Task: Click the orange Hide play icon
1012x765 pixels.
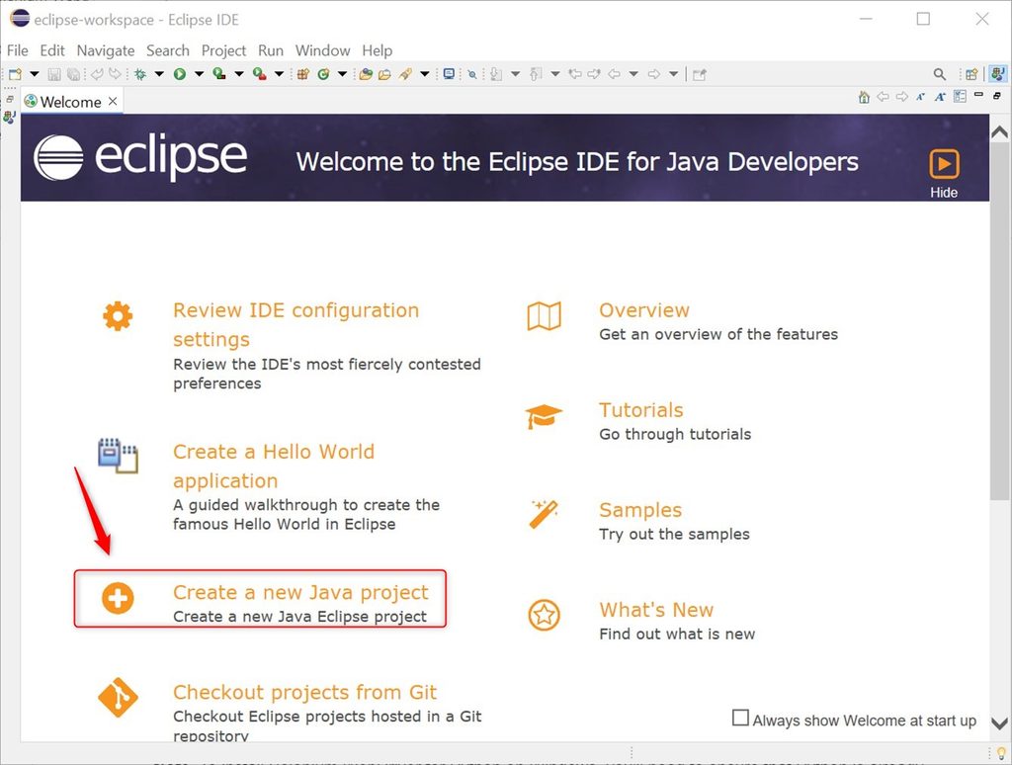Action: [x=944, y=164]
